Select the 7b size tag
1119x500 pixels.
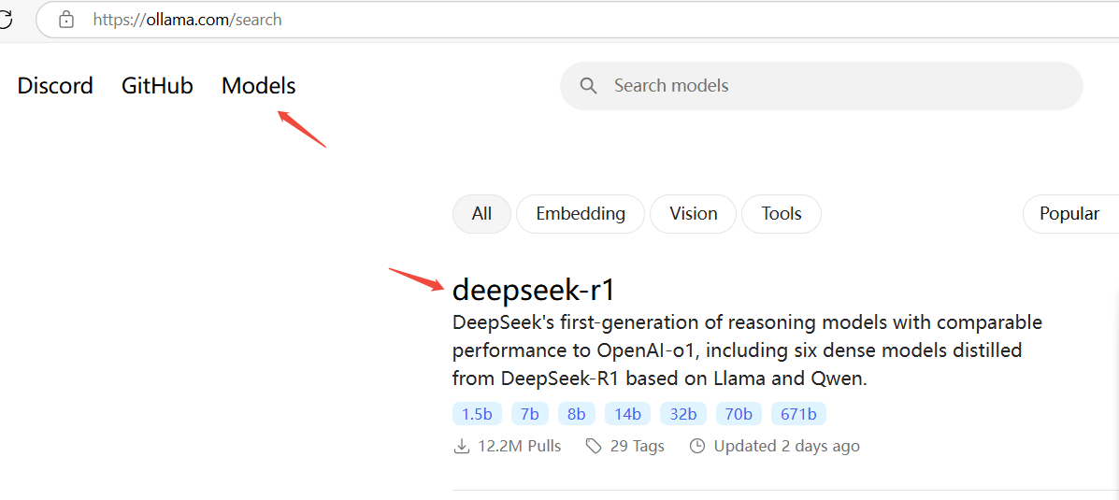[529, 414]
